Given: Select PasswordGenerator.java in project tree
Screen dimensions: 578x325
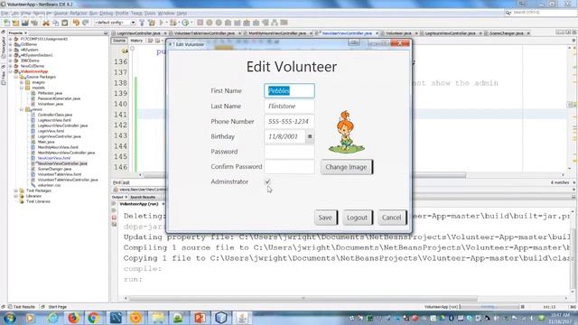Looking at the screenshot, I should click(x=59, y=98).
